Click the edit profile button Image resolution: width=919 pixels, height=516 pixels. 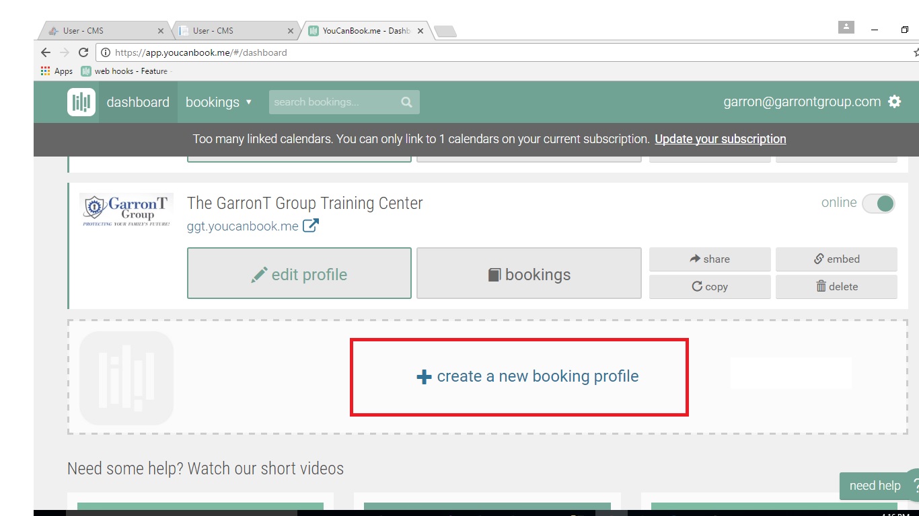pyautogui.click(x=299, y=274)
